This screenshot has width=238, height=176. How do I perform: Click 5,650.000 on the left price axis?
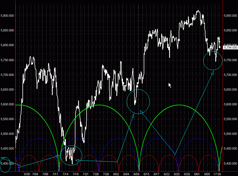(x=7, y=90)
